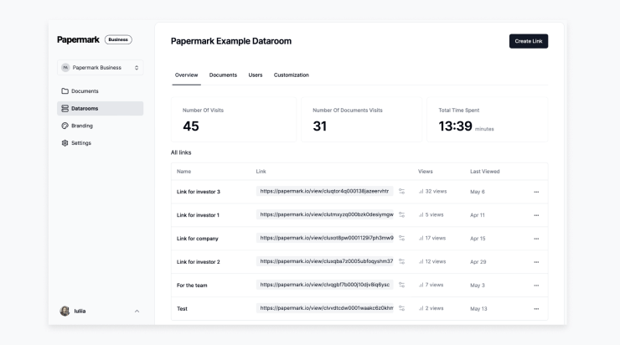Click the Papermark logo
Image resolution: width=620 pixels, height=345 pixels.
tap(78, 39)
